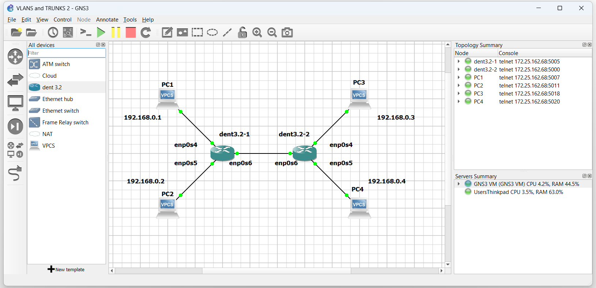Expand PC3 node in Topology Summary
The height and width of the screenshot is (288, 596).
coord(459,94)
